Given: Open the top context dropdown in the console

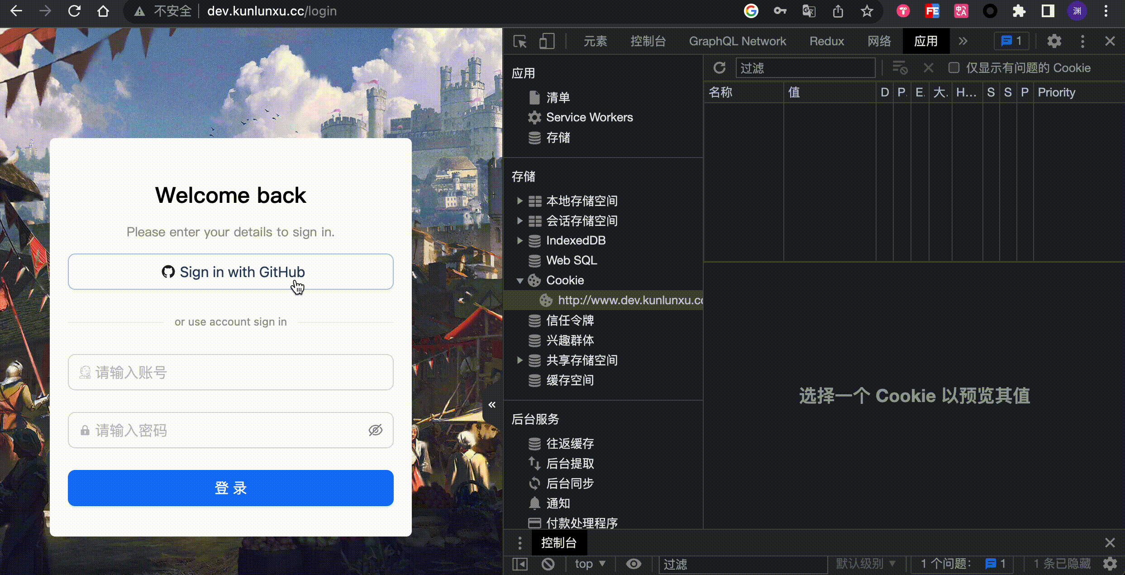Looking at the screenshot, I should tap(590, 564).
